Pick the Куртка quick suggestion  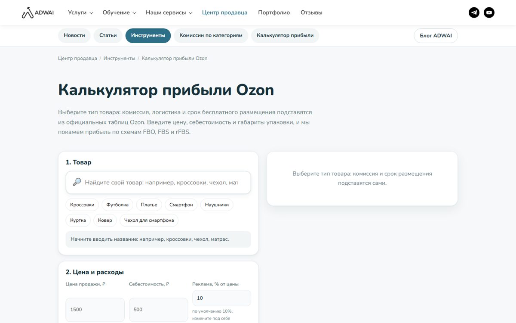pos(78,220)
